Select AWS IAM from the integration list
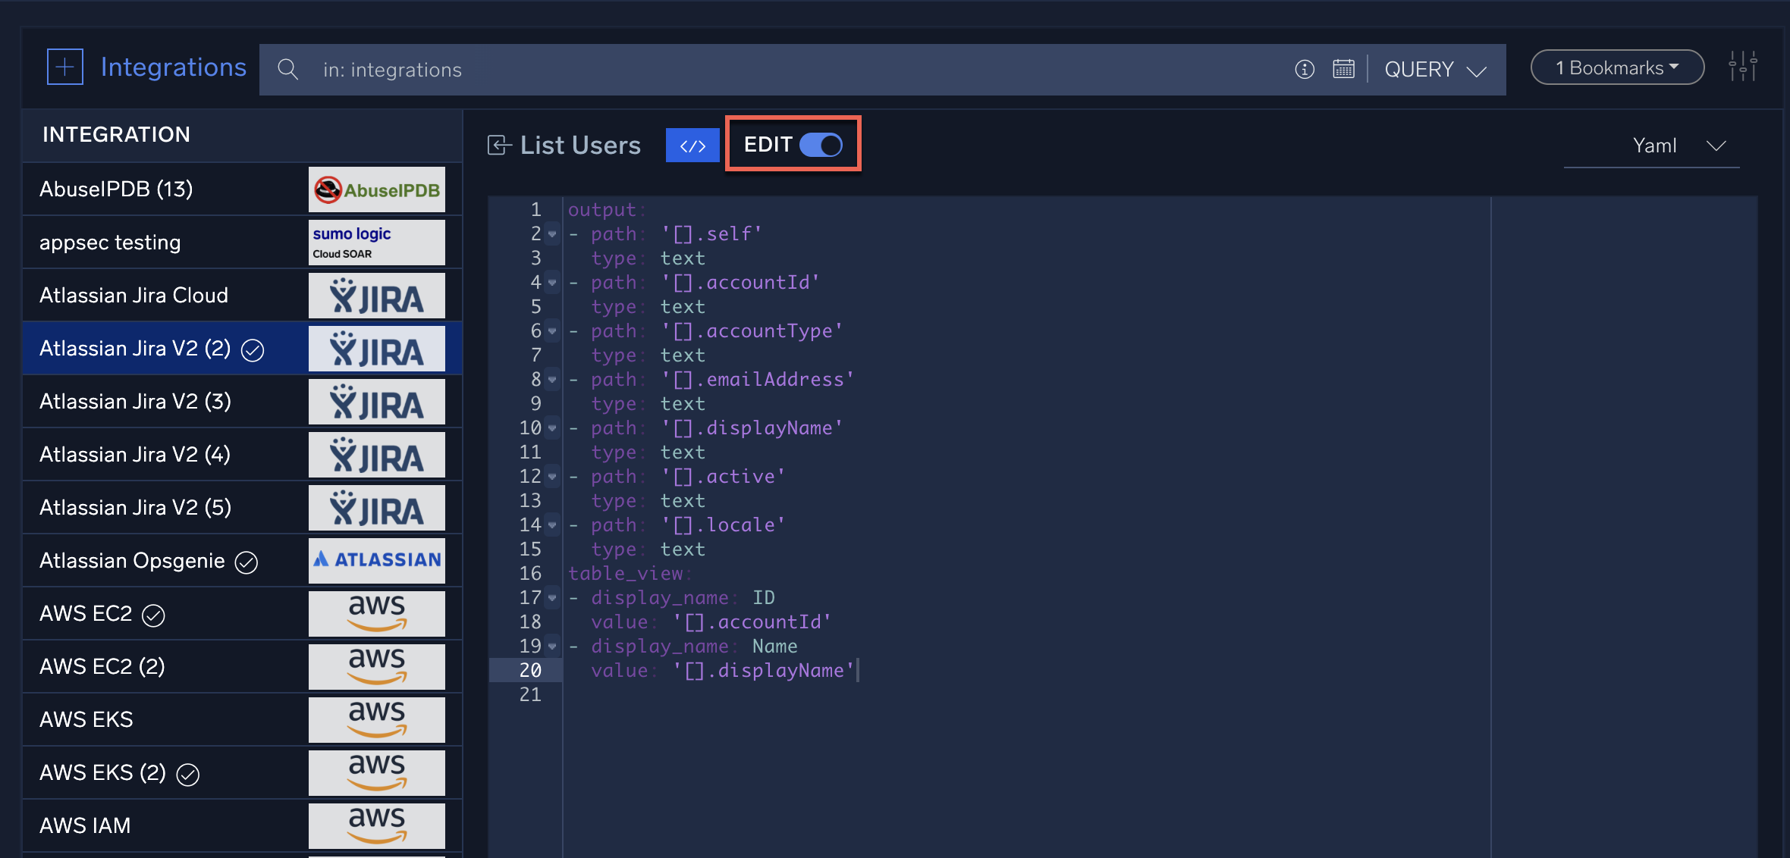This screenshot has height=858, width=1790. pos(85,825)
